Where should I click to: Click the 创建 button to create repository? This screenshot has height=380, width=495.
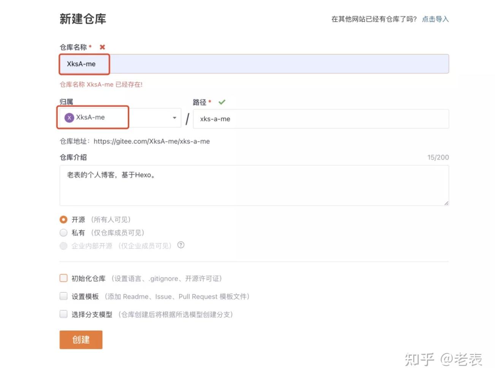coord(81,339)
